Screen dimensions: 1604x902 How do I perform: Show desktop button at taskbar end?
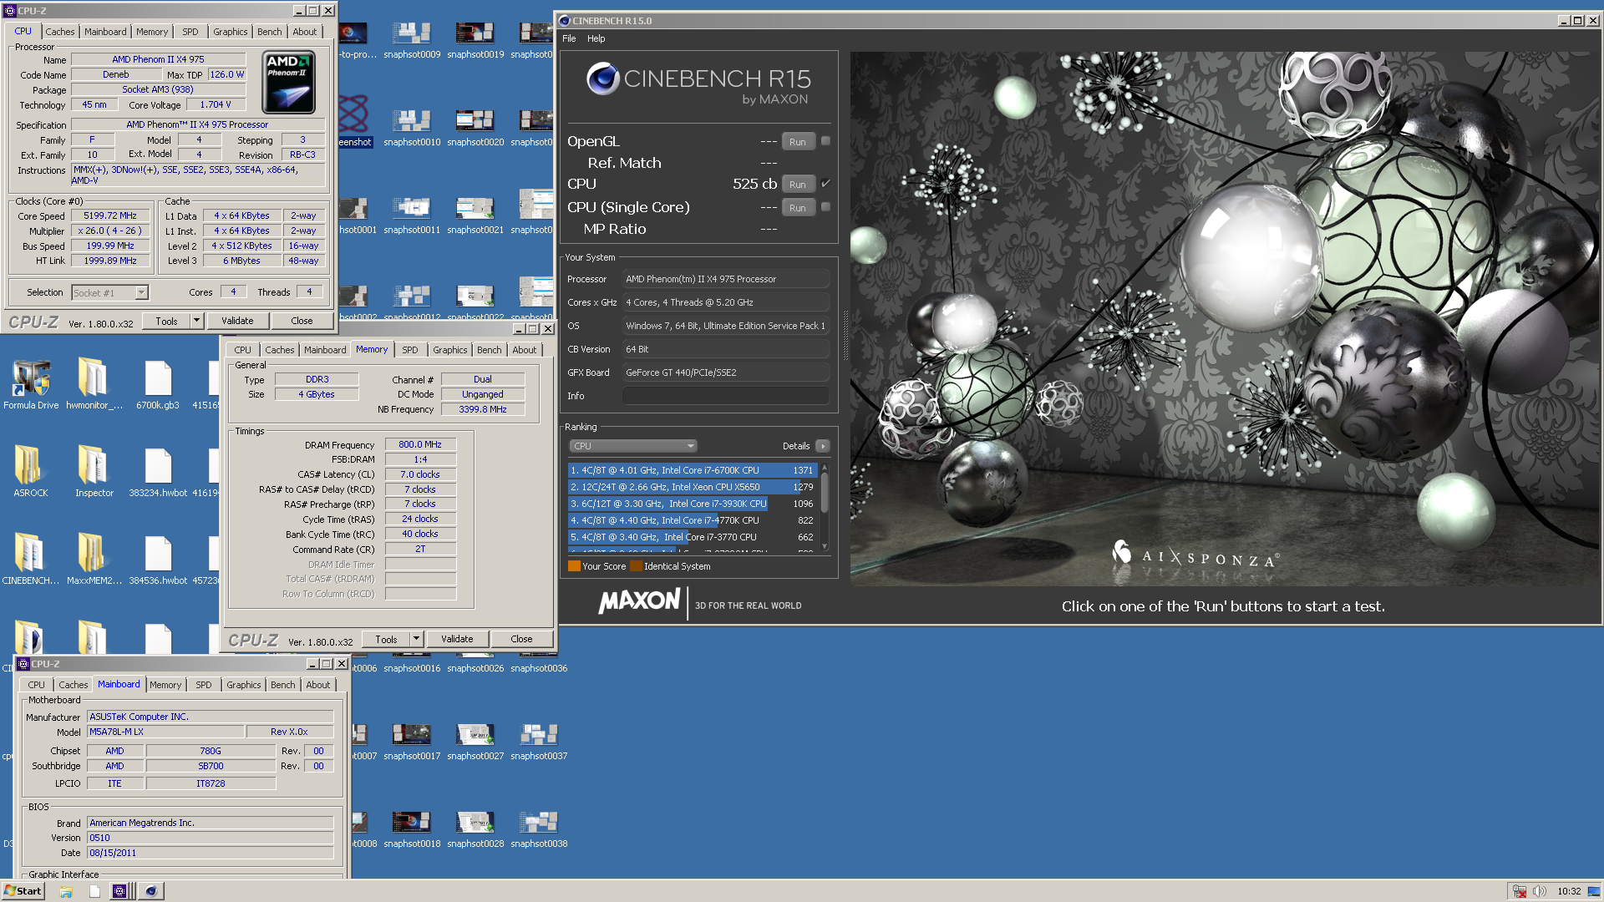point(1594,891)
